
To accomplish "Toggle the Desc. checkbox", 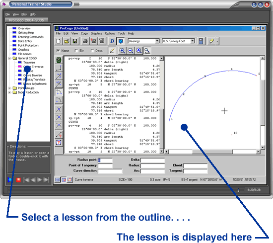I will 92,51.
